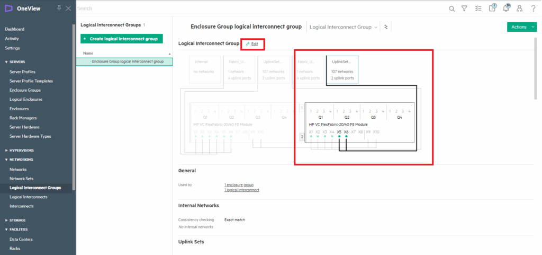Click the Uplink Sets section heading

[x=191, y=242]
